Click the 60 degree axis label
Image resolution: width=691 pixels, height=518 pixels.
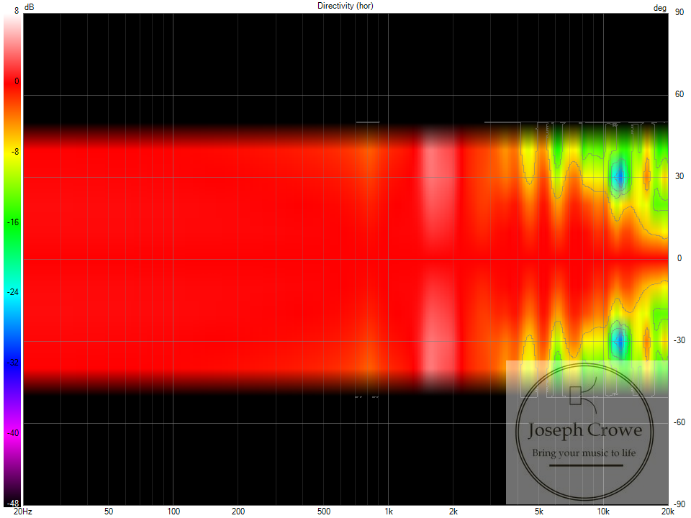[678, 94]
